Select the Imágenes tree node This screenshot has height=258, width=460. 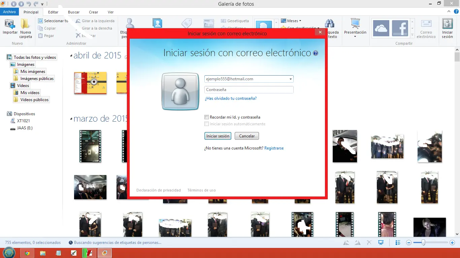(x=23, y=64)
